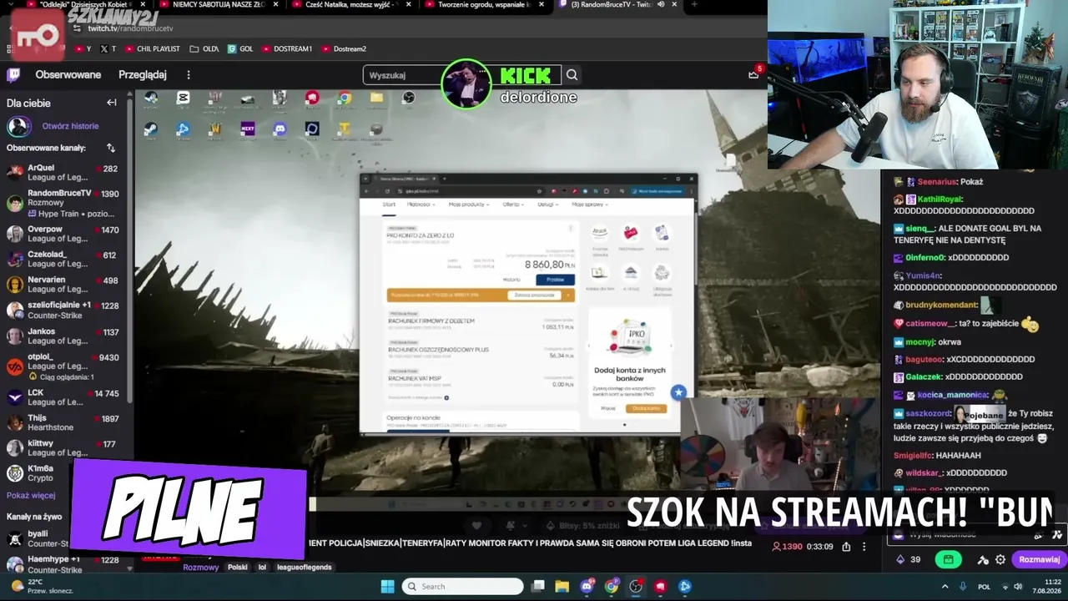This screenshot has width=1068, height=601.
Task: Open the OBS desktop shortcut on stream
Action: (x=409, y=98)
